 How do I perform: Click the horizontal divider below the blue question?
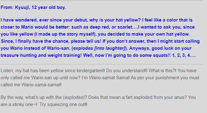pos(102,64)
